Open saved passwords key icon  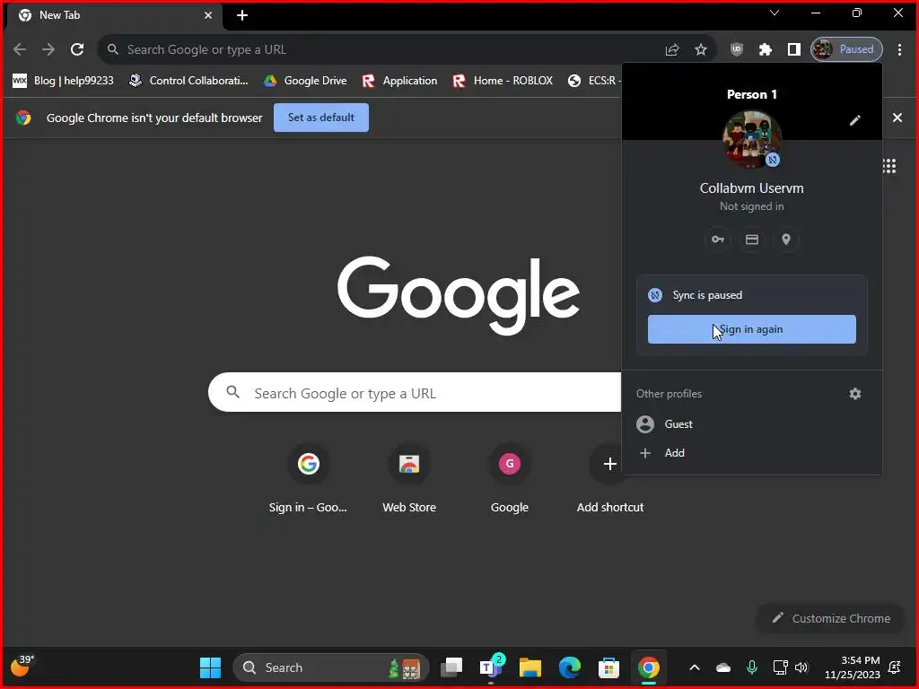click(x=717, y=240)
